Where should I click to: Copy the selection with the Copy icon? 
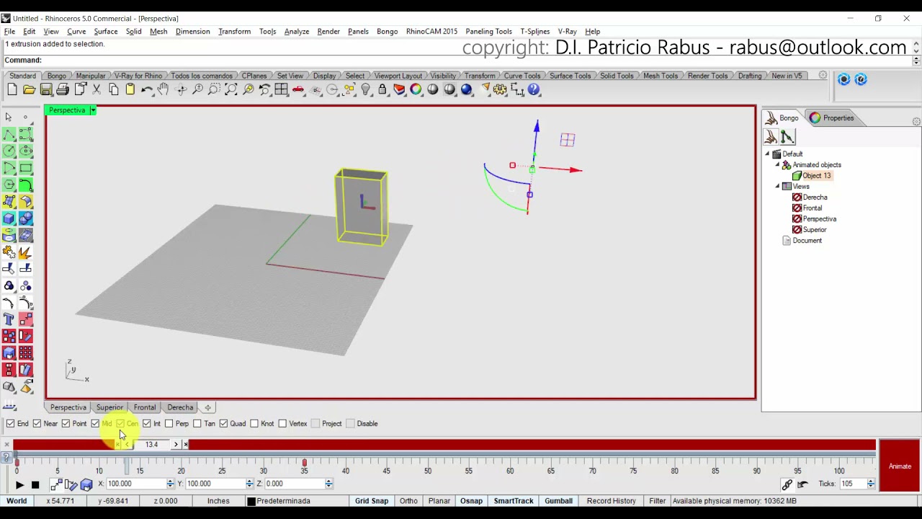point(113,89)
